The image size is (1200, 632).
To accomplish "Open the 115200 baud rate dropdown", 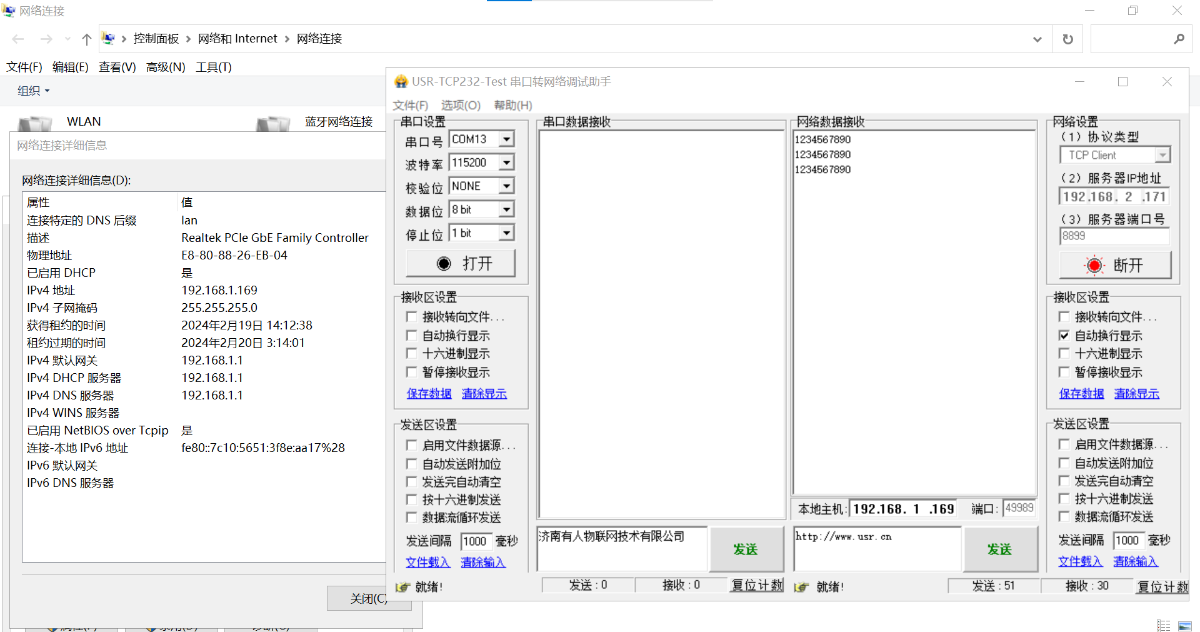I will (507, 163).
